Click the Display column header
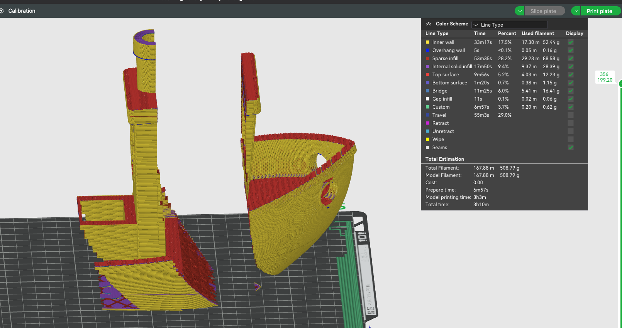Viewport: 622px width, 328px height. (x=575, y=34)
